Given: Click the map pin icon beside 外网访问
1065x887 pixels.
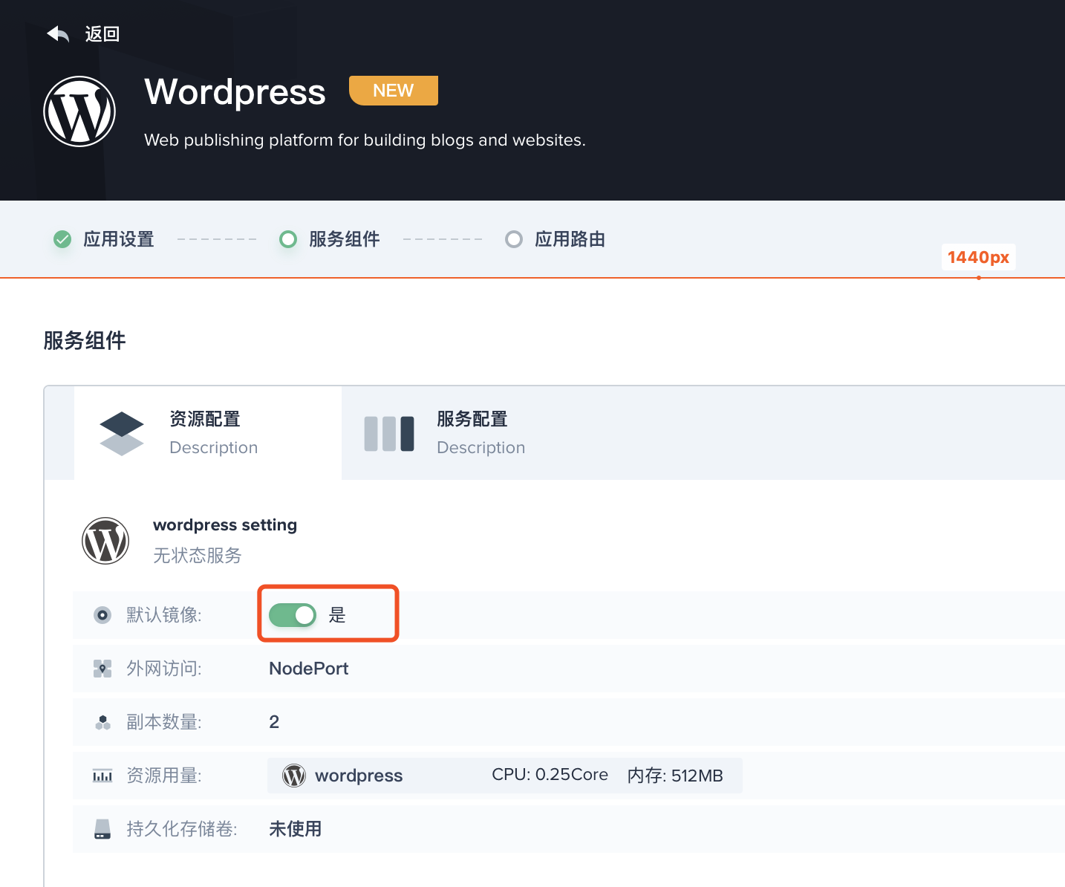Looking at the screenshot, I should click(102, 669).
